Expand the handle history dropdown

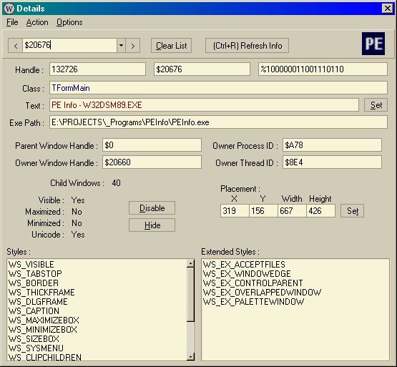pyautogui.click(x=121, y=46)
